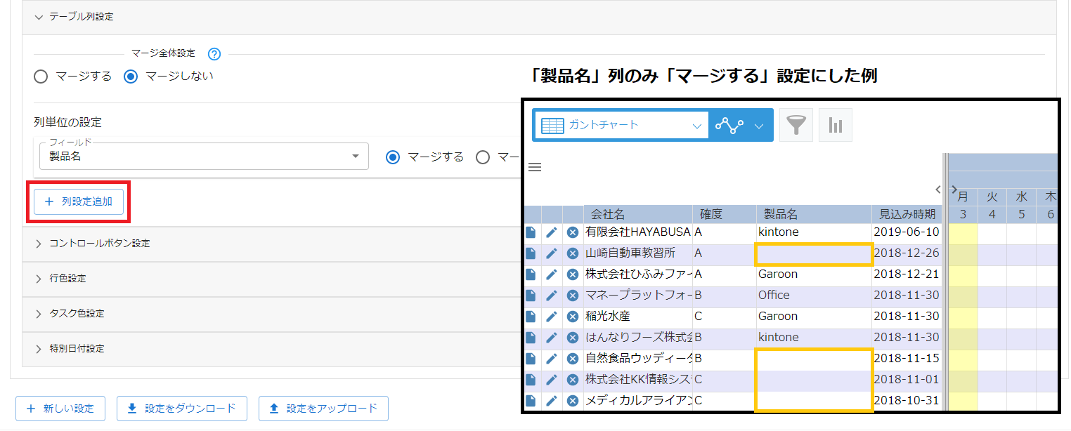Open the hamburger menu icon in the gantt view

535,166
